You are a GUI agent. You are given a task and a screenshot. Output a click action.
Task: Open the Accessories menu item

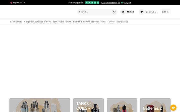tap(122, 22)
